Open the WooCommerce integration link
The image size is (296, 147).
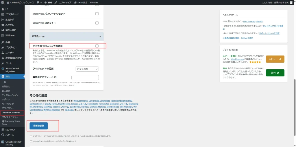(80, 101)
